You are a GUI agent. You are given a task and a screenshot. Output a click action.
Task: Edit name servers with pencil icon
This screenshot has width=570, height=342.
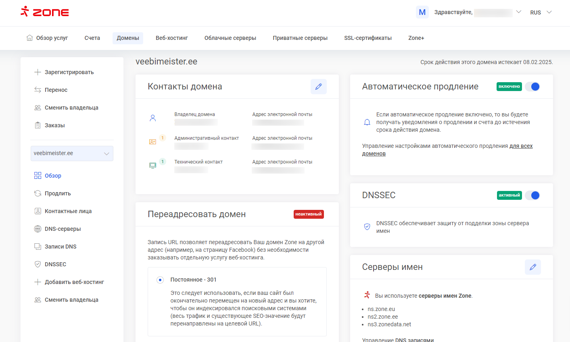click(532, 267)
